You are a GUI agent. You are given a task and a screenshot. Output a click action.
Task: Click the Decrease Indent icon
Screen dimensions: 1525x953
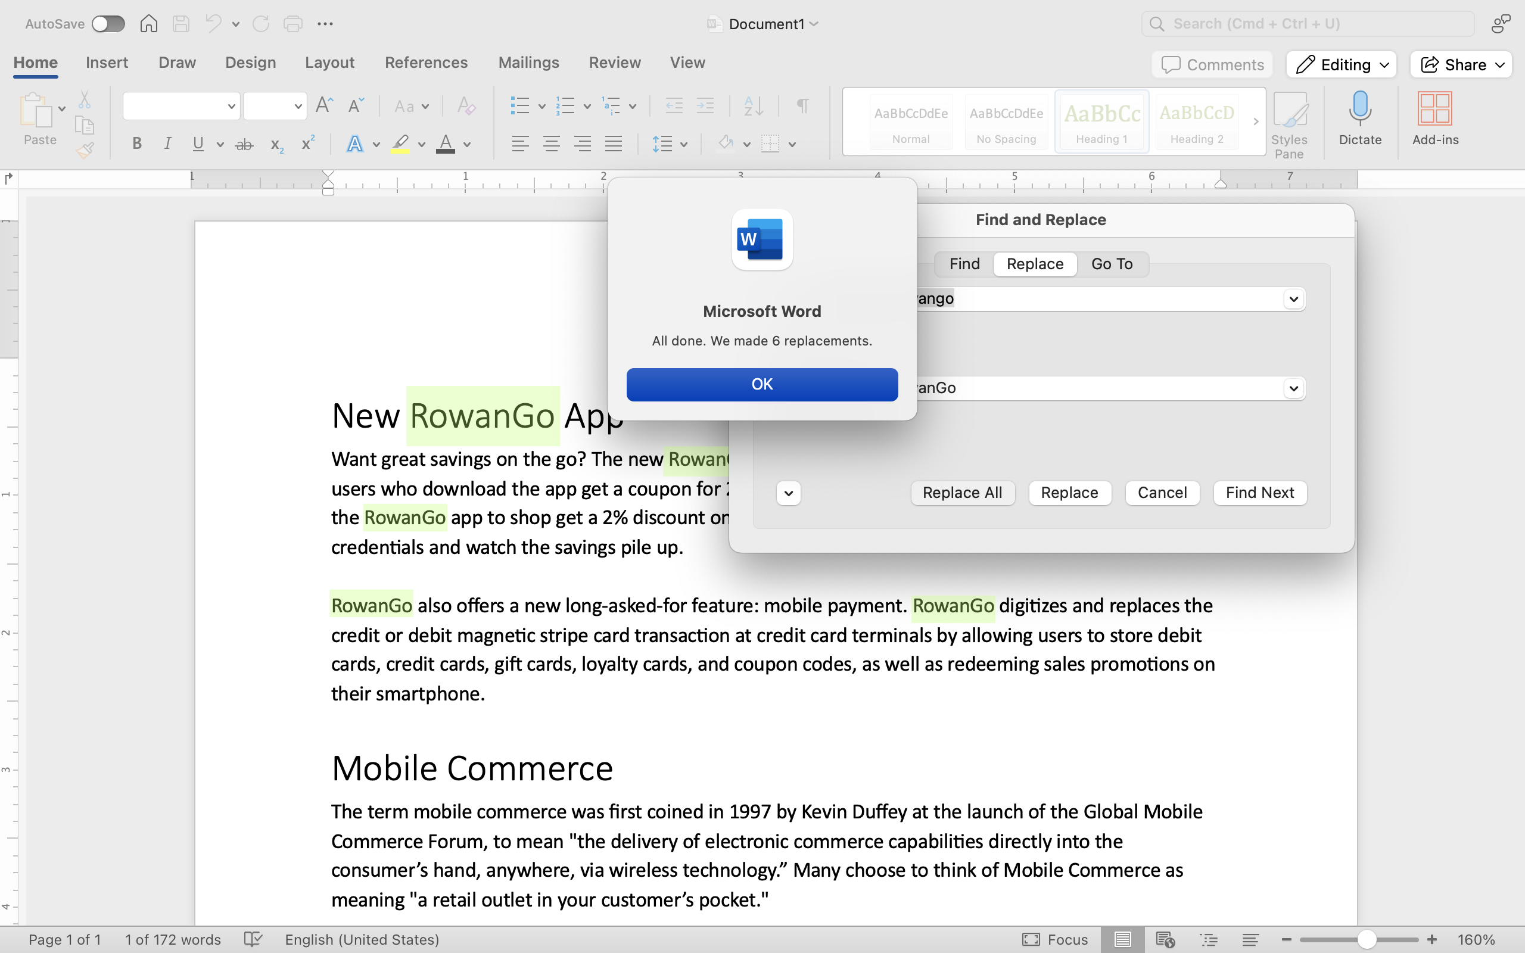[674, 105]
